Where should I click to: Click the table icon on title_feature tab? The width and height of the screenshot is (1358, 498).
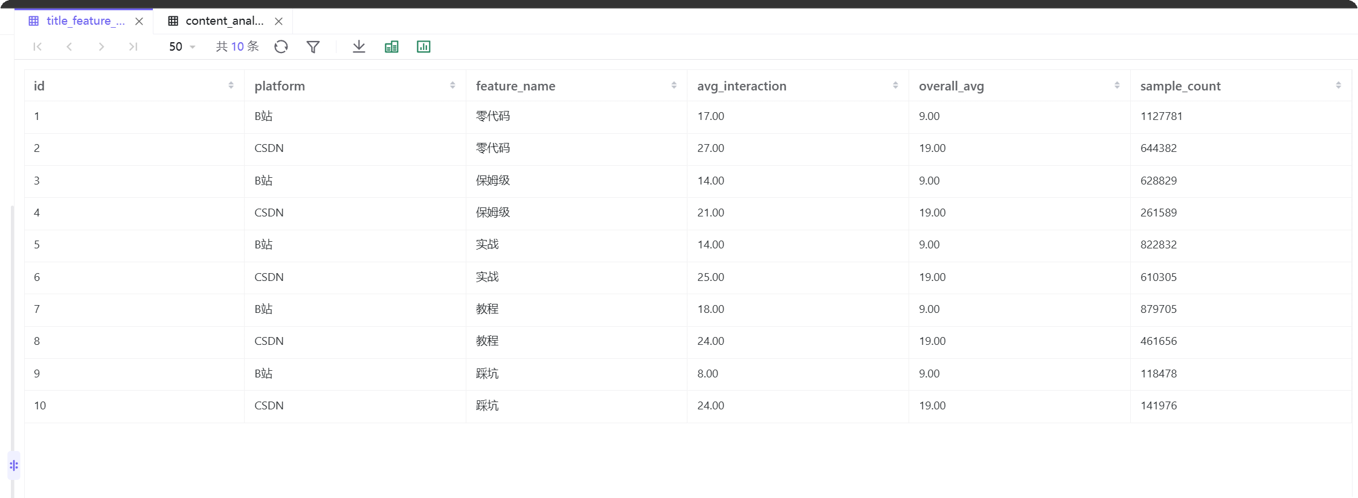pyautogui.click(x=34, y=21)
